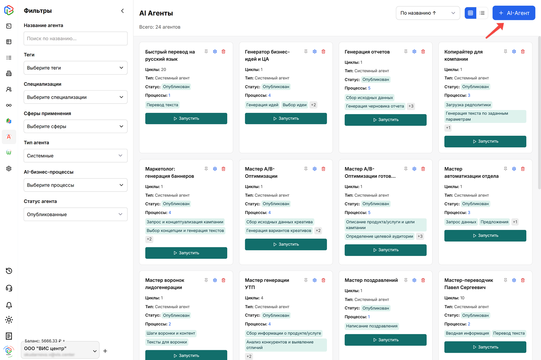Toggle light theme sun icon

tap(9, 320)
